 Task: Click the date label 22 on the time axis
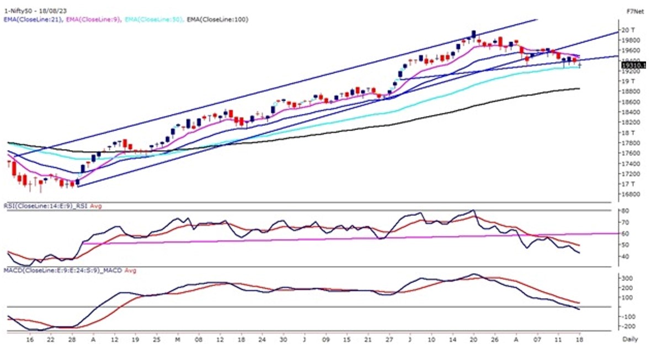pyautogui.click(x=51, y=339)
